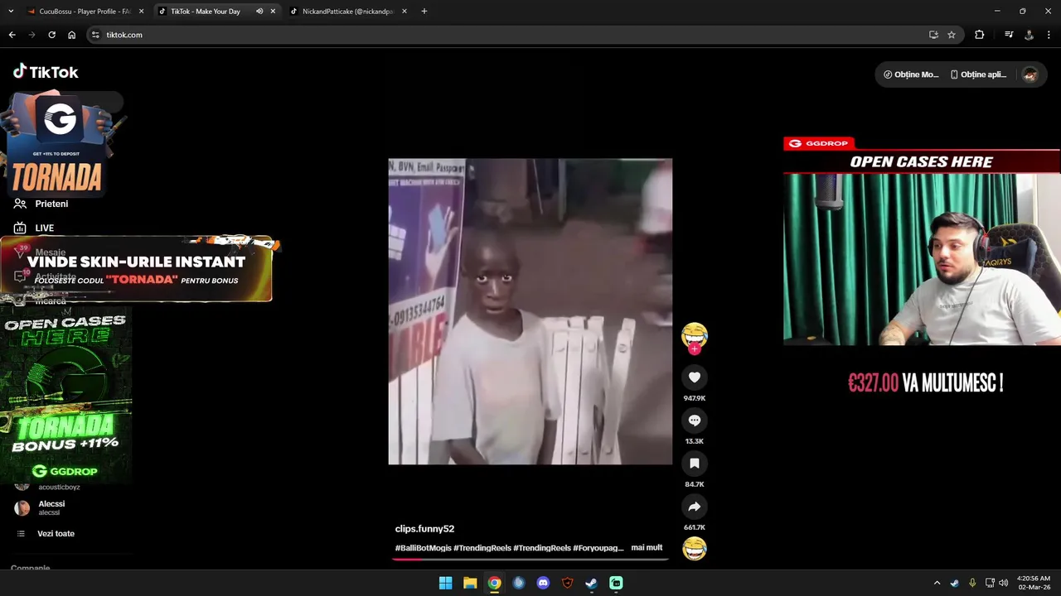Show hidden system tray icons
The width and height of the screenshot is (1061, 596).
pos(937,583)
